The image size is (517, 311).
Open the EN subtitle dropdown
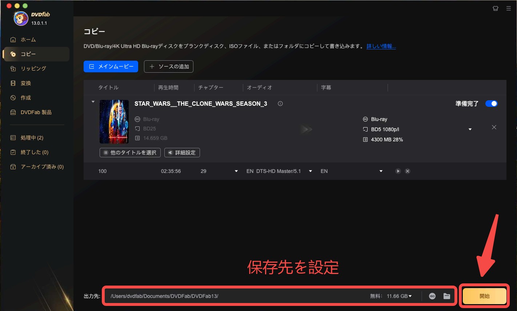[x=381, y=171]
